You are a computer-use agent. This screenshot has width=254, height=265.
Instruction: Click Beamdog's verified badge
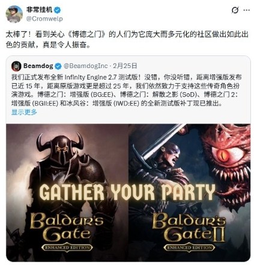pyautogui.click(x=58, y=66)
